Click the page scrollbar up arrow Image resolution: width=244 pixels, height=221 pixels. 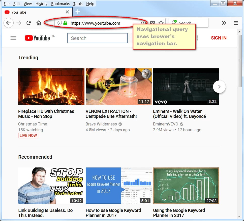pyautogui.click(x=239, y=32)
